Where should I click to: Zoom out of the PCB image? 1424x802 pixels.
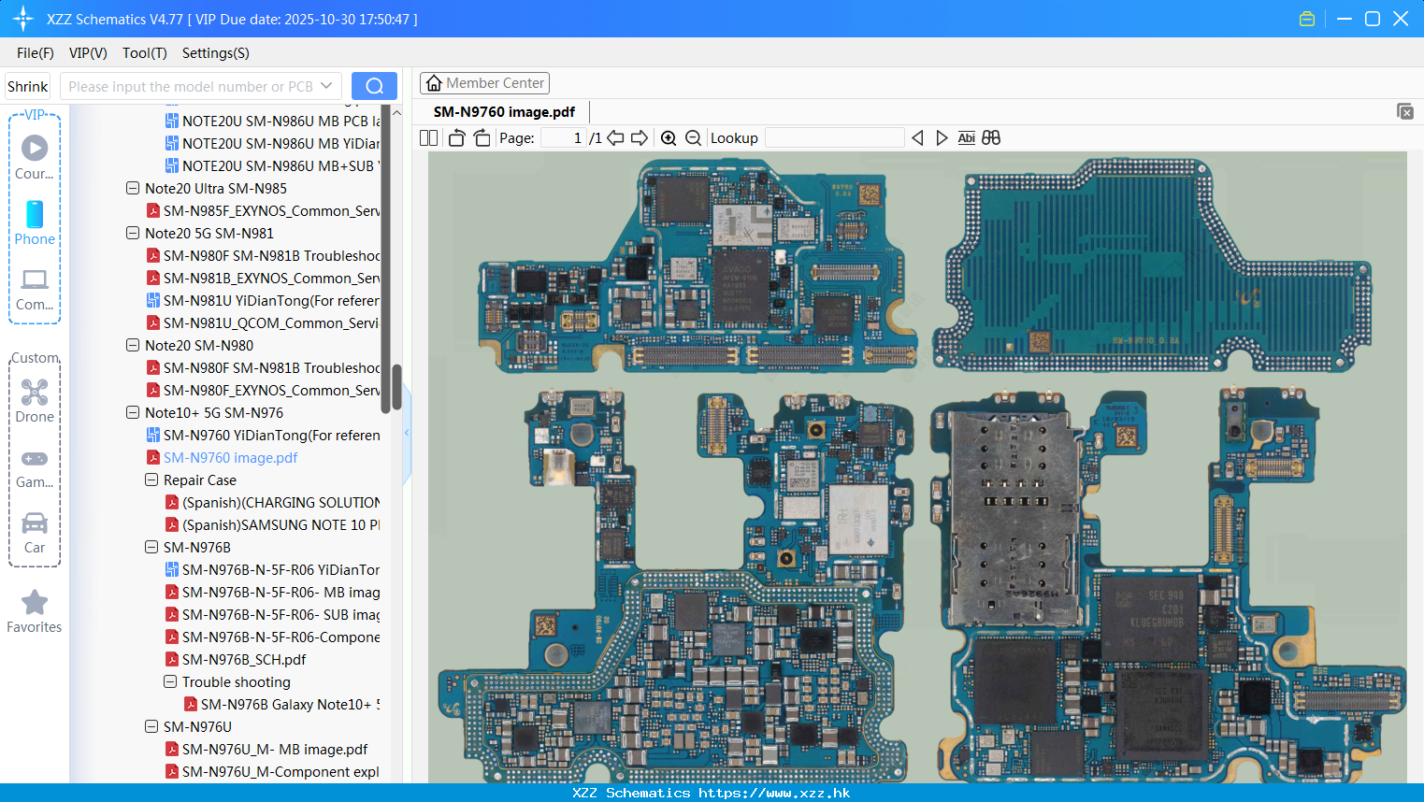coord(693,138)
